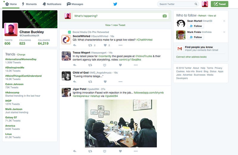This screenshot has height=155, width=238.
Task: Retweet Jigar Patel's tweet
Action: pos(90,151)
